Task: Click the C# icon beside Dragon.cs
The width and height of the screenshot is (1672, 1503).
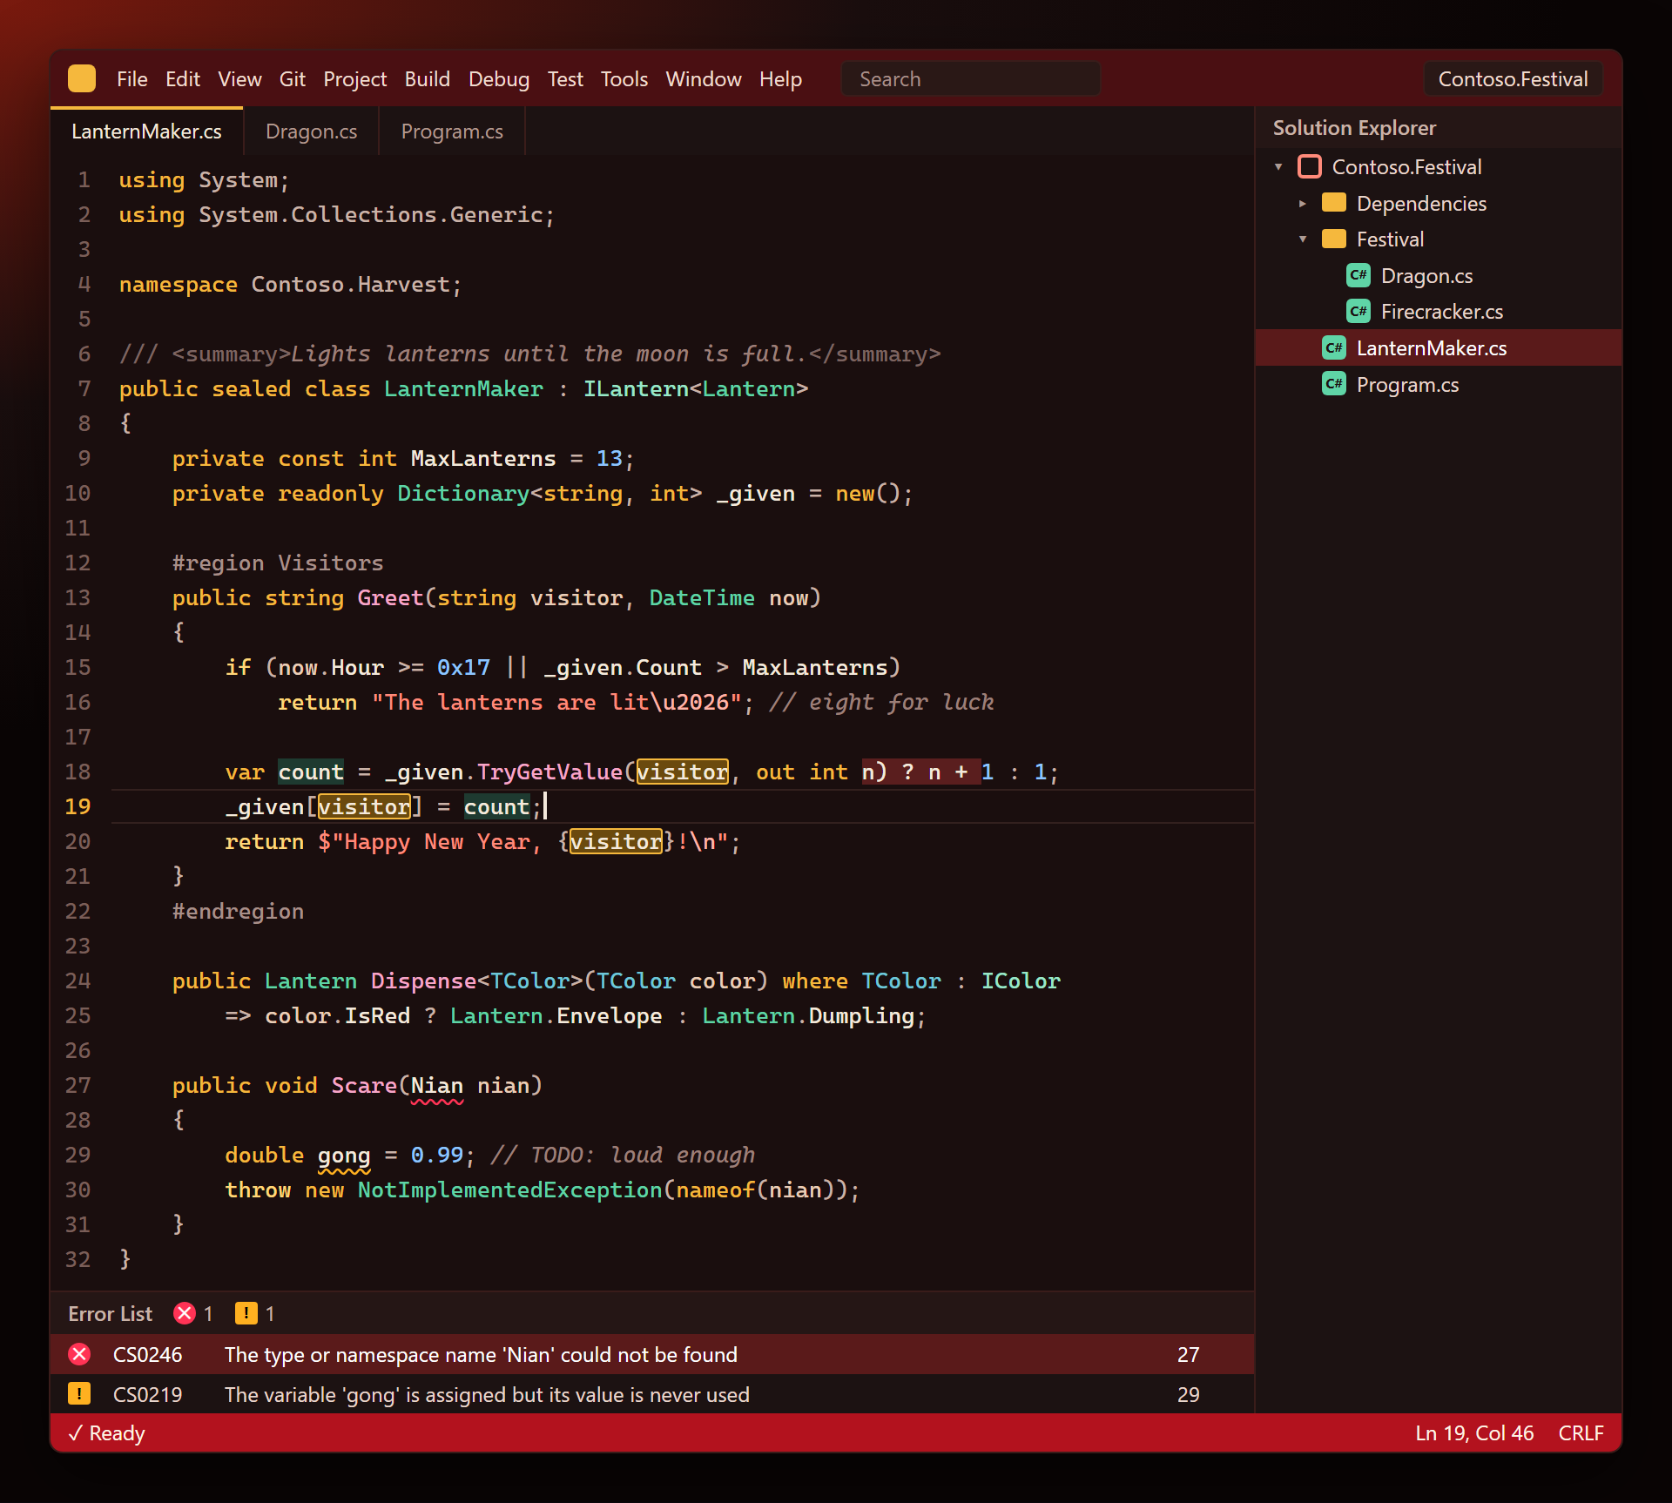Action: point(1358,275)
